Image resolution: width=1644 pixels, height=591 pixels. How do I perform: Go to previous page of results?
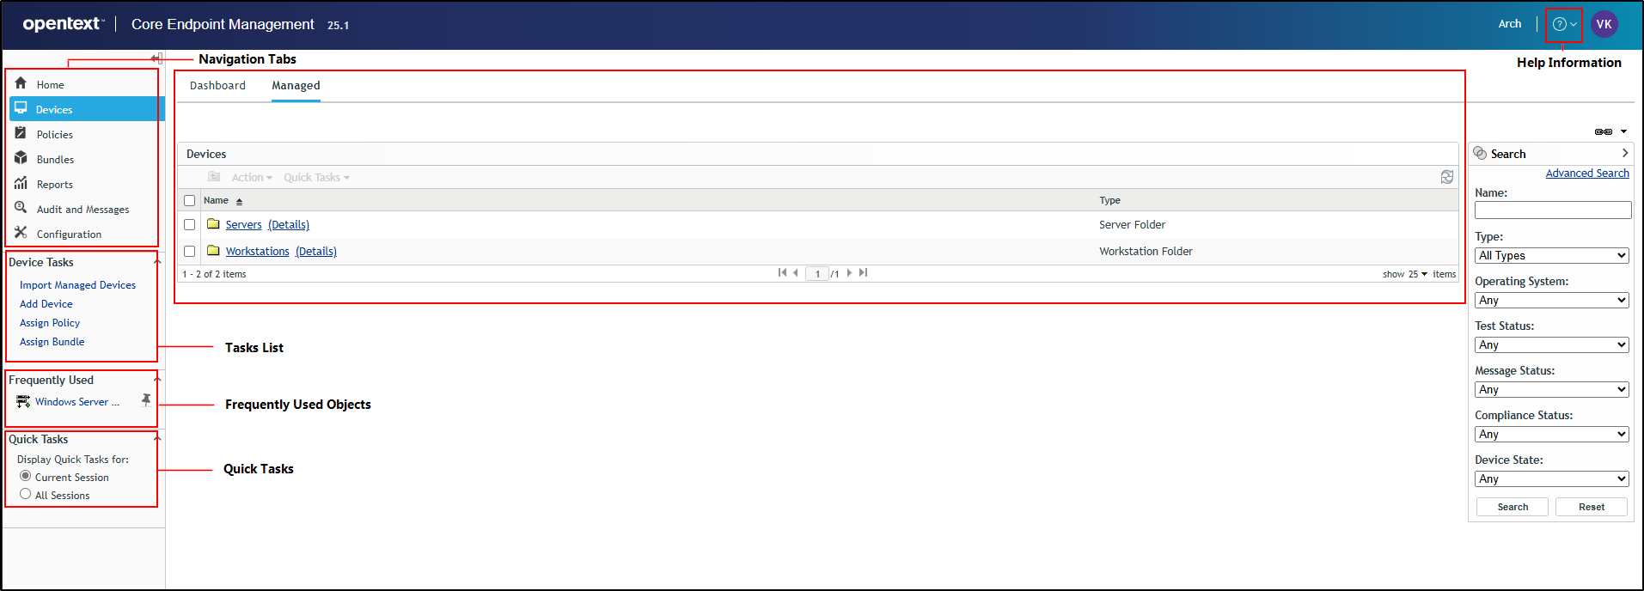[796, 272]
